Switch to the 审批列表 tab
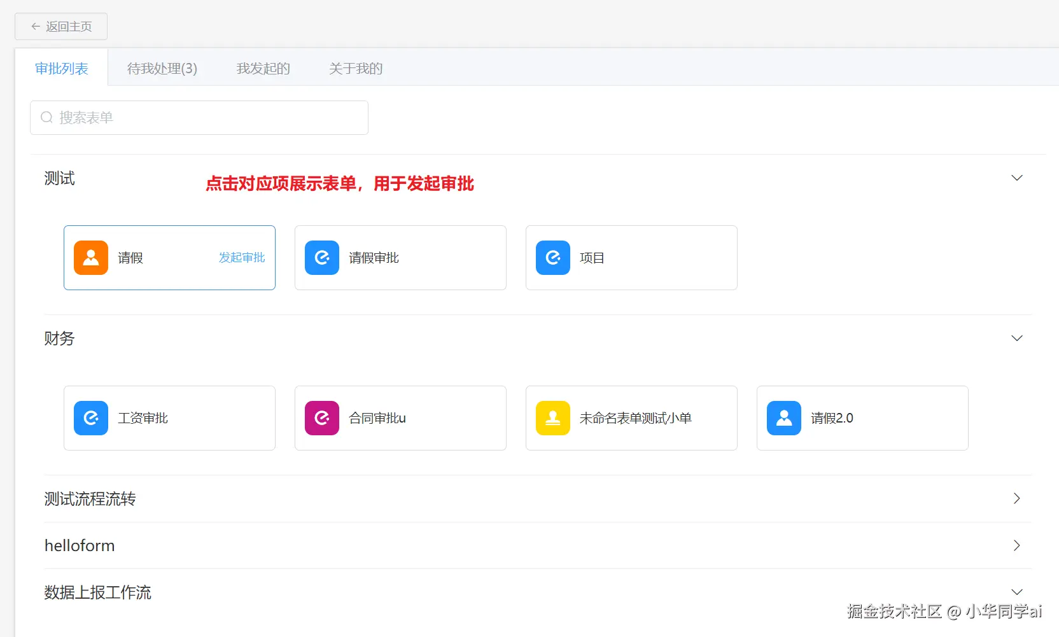The width and height of the screenshot is (1059, 637). click(x=62, y=68)
